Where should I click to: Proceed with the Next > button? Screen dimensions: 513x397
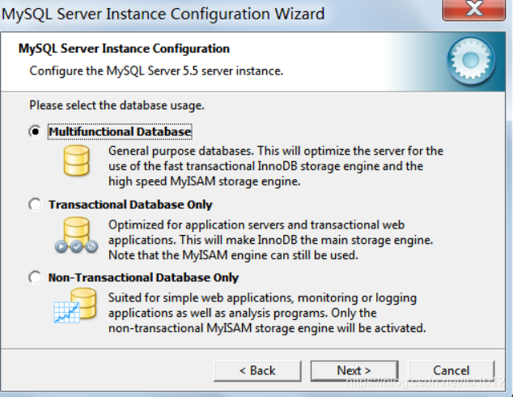[x=354, y=371]
